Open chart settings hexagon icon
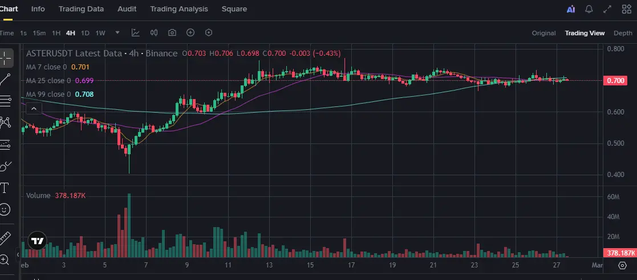 [x=209, y=33]
